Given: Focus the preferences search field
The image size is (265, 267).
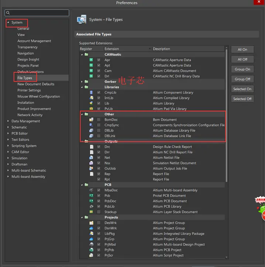Looking at the screenshot, I should 37,13.
